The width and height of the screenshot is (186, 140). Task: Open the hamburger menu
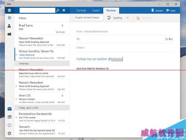[x=9, y=10]
